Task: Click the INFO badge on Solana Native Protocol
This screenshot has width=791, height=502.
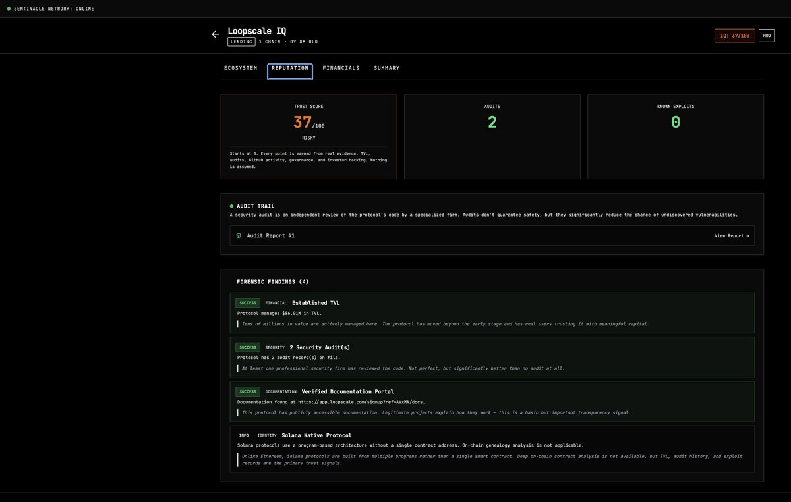Action: 244,435
